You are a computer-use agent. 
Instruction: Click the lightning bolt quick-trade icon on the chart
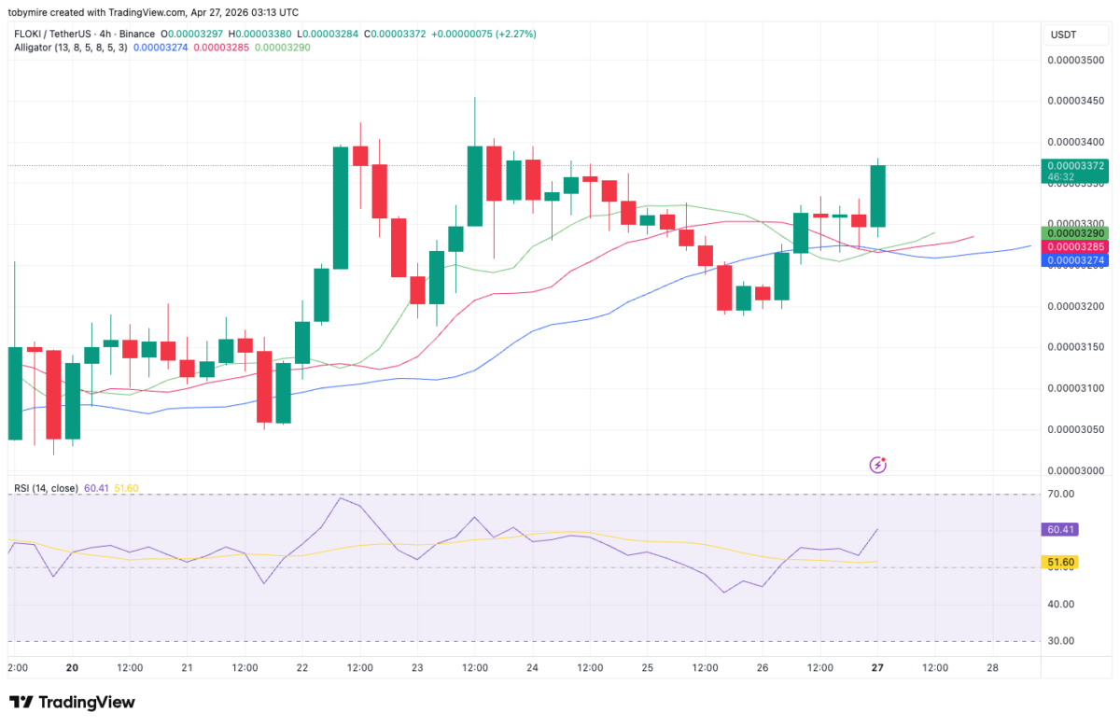click(877, 464)
